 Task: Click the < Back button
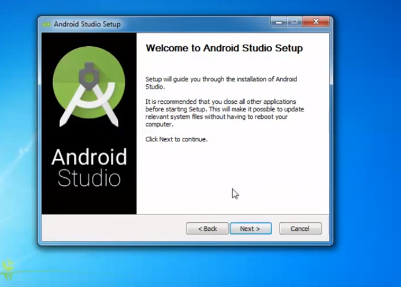pos(207,228)
